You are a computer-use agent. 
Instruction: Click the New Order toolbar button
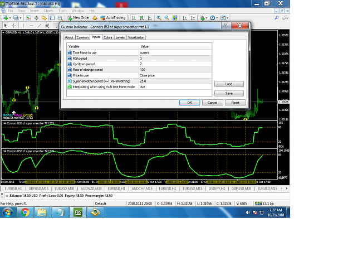coord(79,18)
